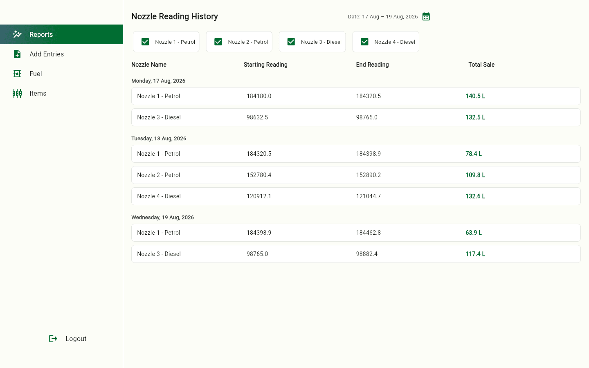
Task: Uncheck the Nozzle 1 - Petrol checkbox
Action: tap(145, 42)
